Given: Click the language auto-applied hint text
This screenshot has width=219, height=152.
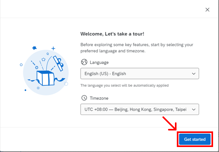Looking at the screenshot, I should [x=124, y=85].
